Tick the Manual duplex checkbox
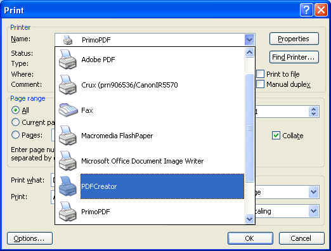331x251 pixels. tap(260, 84)
